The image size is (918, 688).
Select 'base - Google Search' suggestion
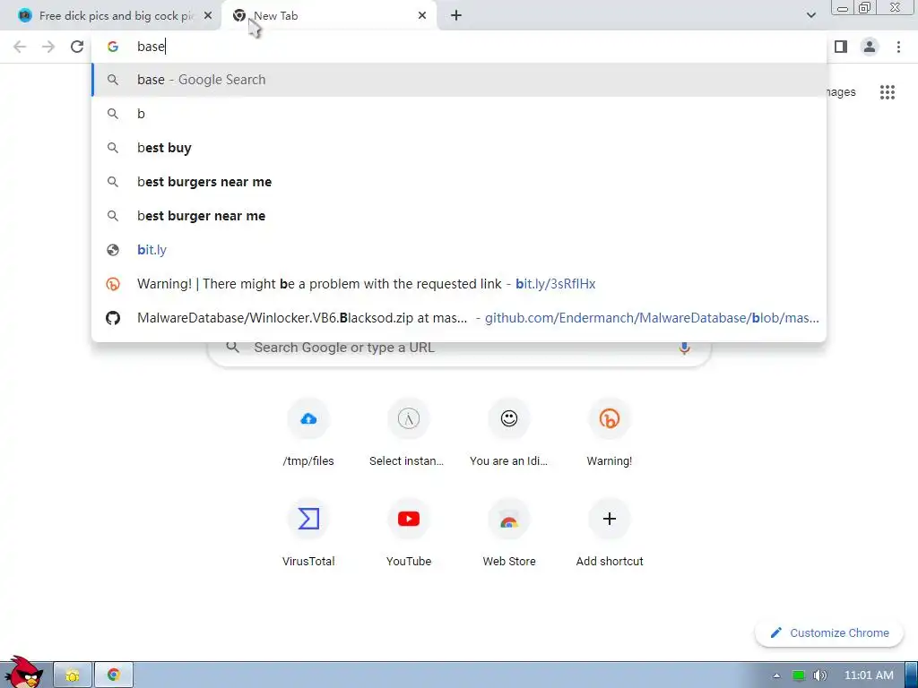coord(459,80)
